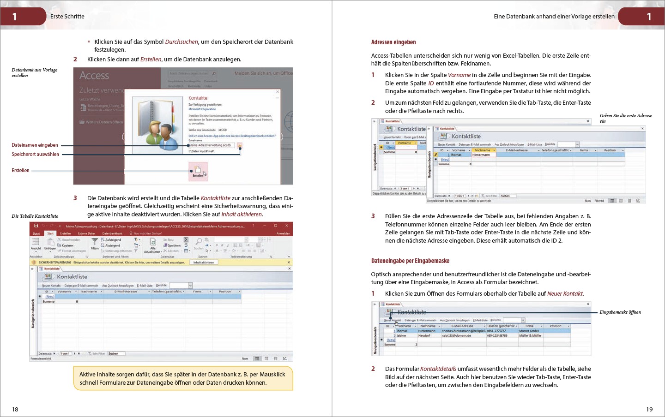Screen dimensions: 665x417
Task: Click Speichern in the Datensätze group
Action: pyautogui.click(x=172, y=245)
